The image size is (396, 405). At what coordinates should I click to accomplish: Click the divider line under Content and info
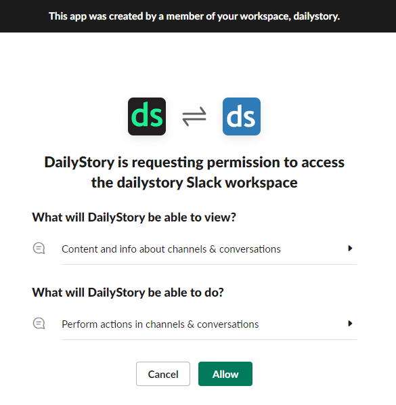[209, 265]
